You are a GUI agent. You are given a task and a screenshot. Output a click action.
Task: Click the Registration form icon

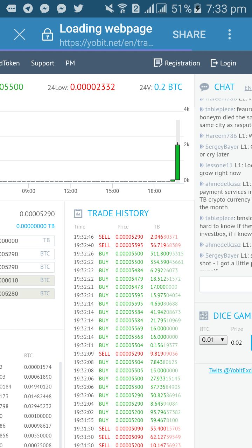click(158, 63)
